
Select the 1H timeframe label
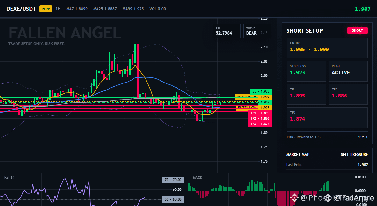click(58, 9)
